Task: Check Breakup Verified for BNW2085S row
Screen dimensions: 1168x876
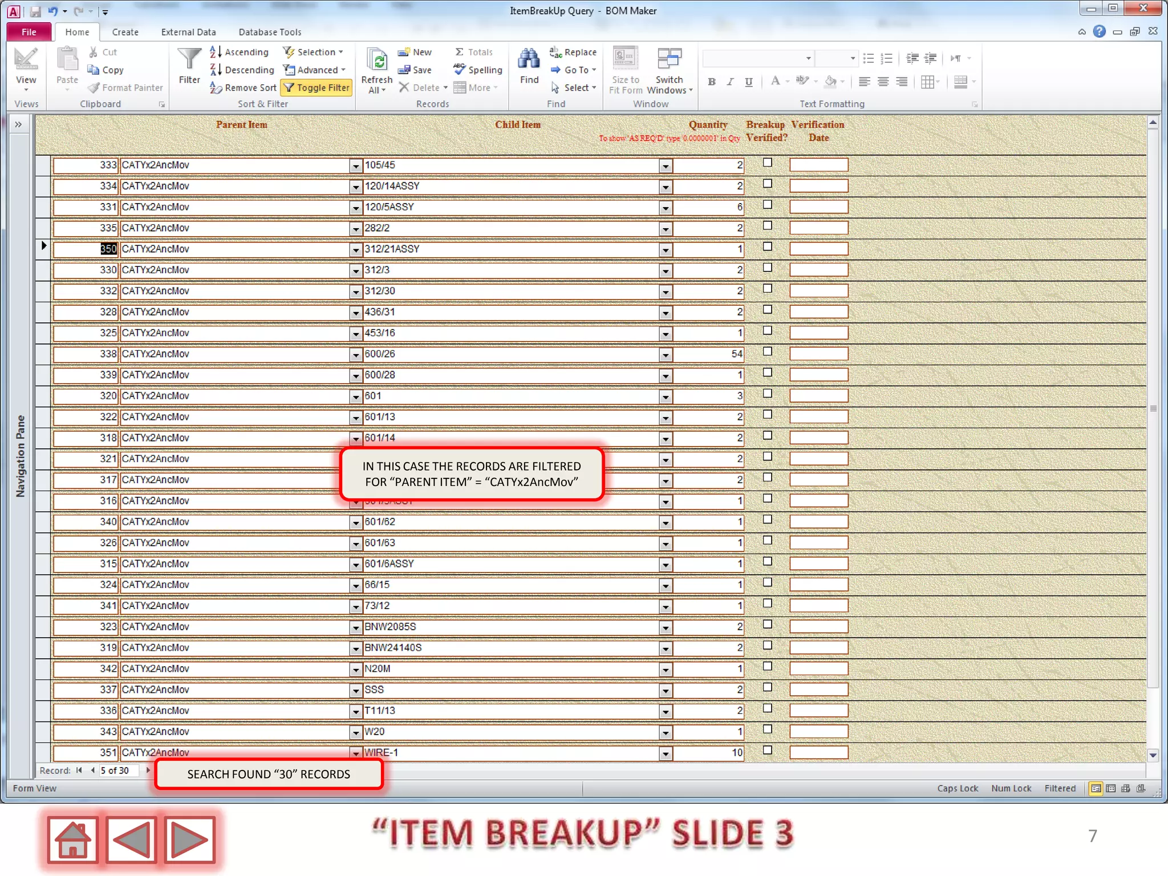Action: coord(768,624)
